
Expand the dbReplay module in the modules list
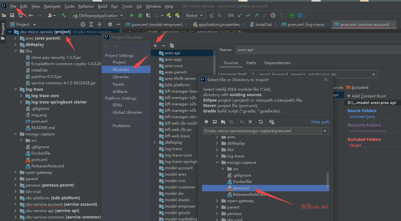pos(155,142)
